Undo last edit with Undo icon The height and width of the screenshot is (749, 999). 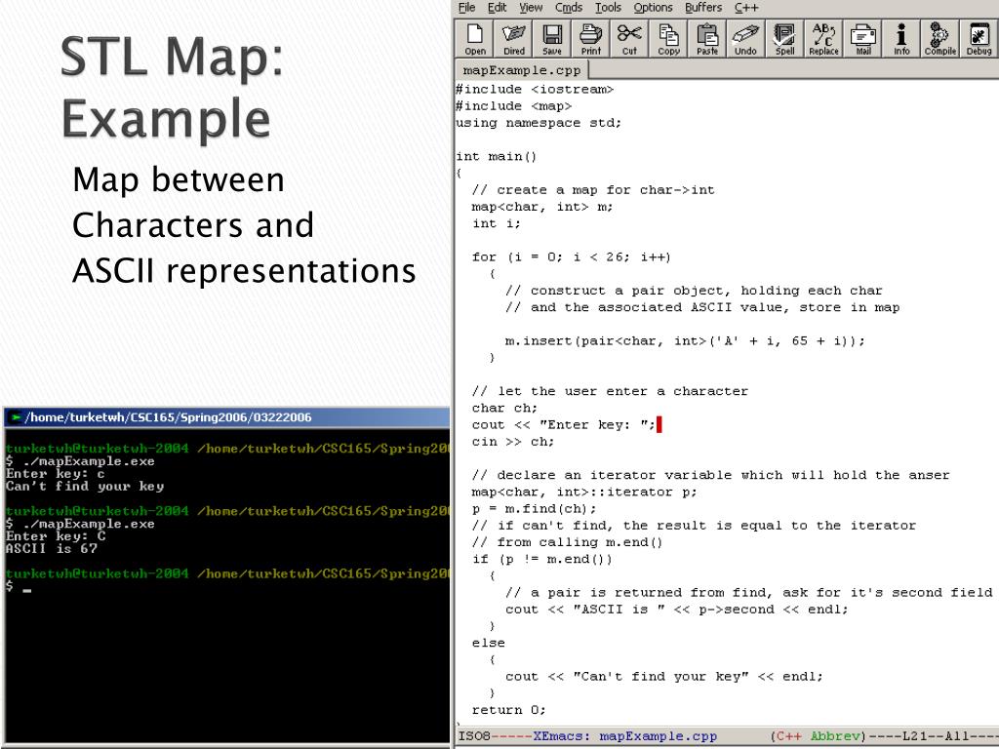[745, 39]
